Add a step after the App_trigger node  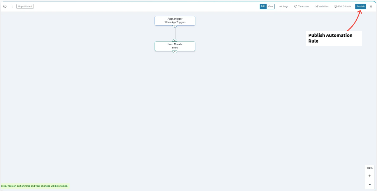tap(175, 25)
